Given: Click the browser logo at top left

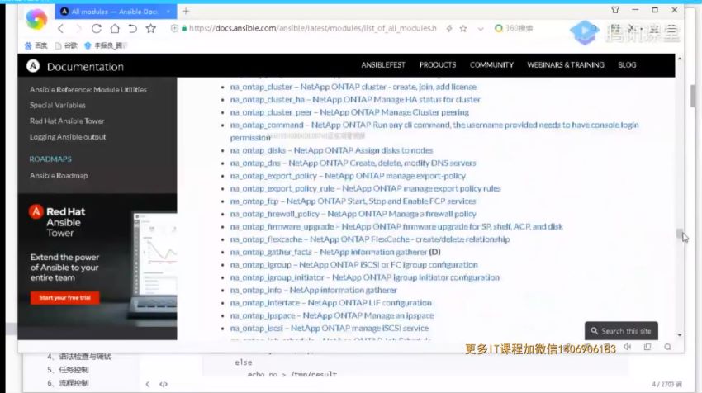Looking at the screenshot, I should [x=36, y=19].
